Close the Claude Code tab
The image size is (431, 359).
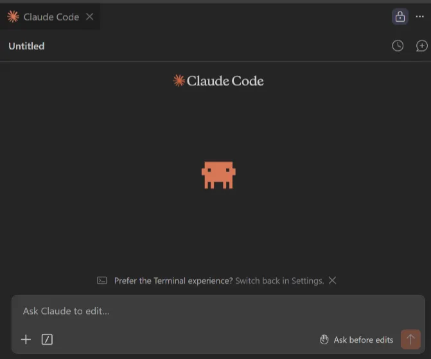(x=90, y=17)
